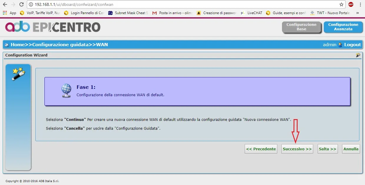The width and height of the screenshot is (365, 185).
Task: Expand hidden bookmarks overflow chevron
Action: pyautogui.click(x=357, y=13)
